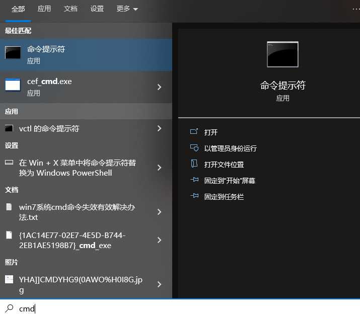Click the open icon beside 打开
The width and height of the screenshot is (360, 314).
point(194,131)
